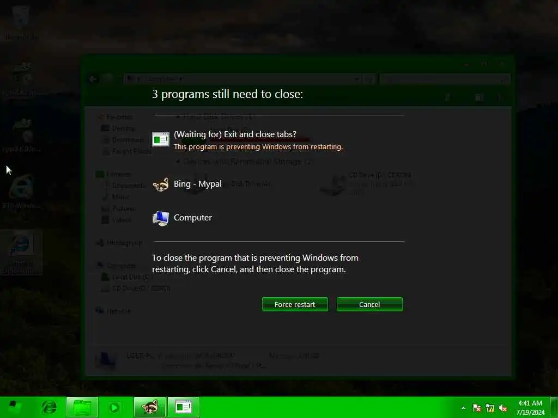Open the File Explorer taskbar button

coord(82,407)
